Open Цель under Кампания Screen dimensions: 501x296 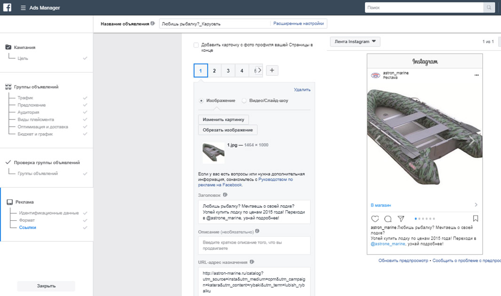tap(23, 58)
